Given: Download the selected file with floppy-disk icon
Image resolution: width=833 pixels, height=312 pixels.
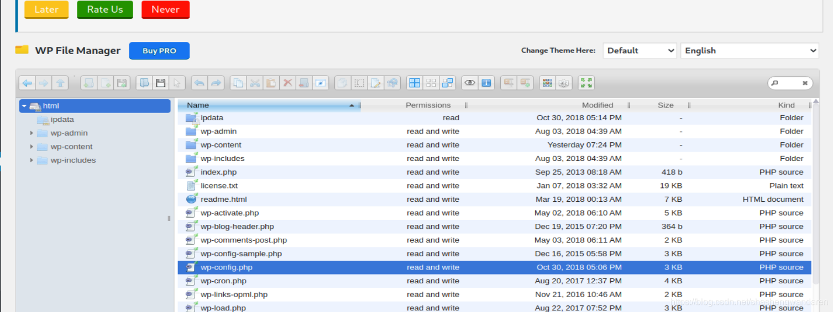Looking at the screenshot, I should [x=161, y=83].
